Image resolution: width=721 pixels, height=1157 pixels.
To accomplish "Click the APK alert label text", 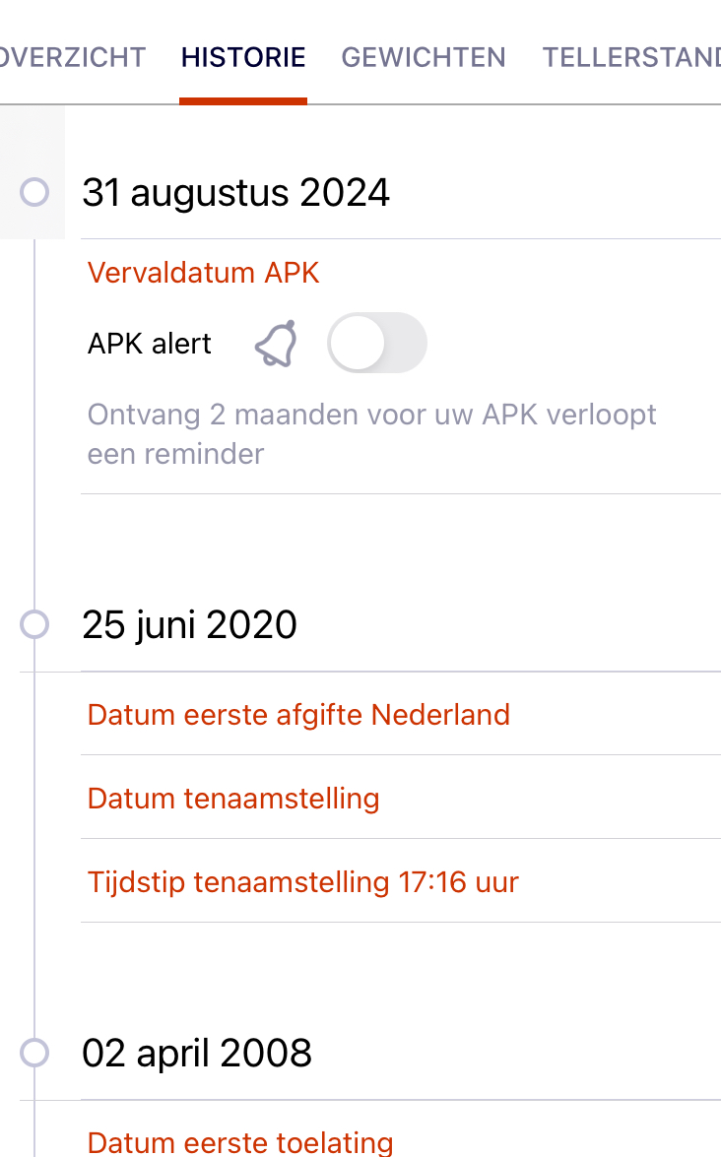I will [150, 344].
